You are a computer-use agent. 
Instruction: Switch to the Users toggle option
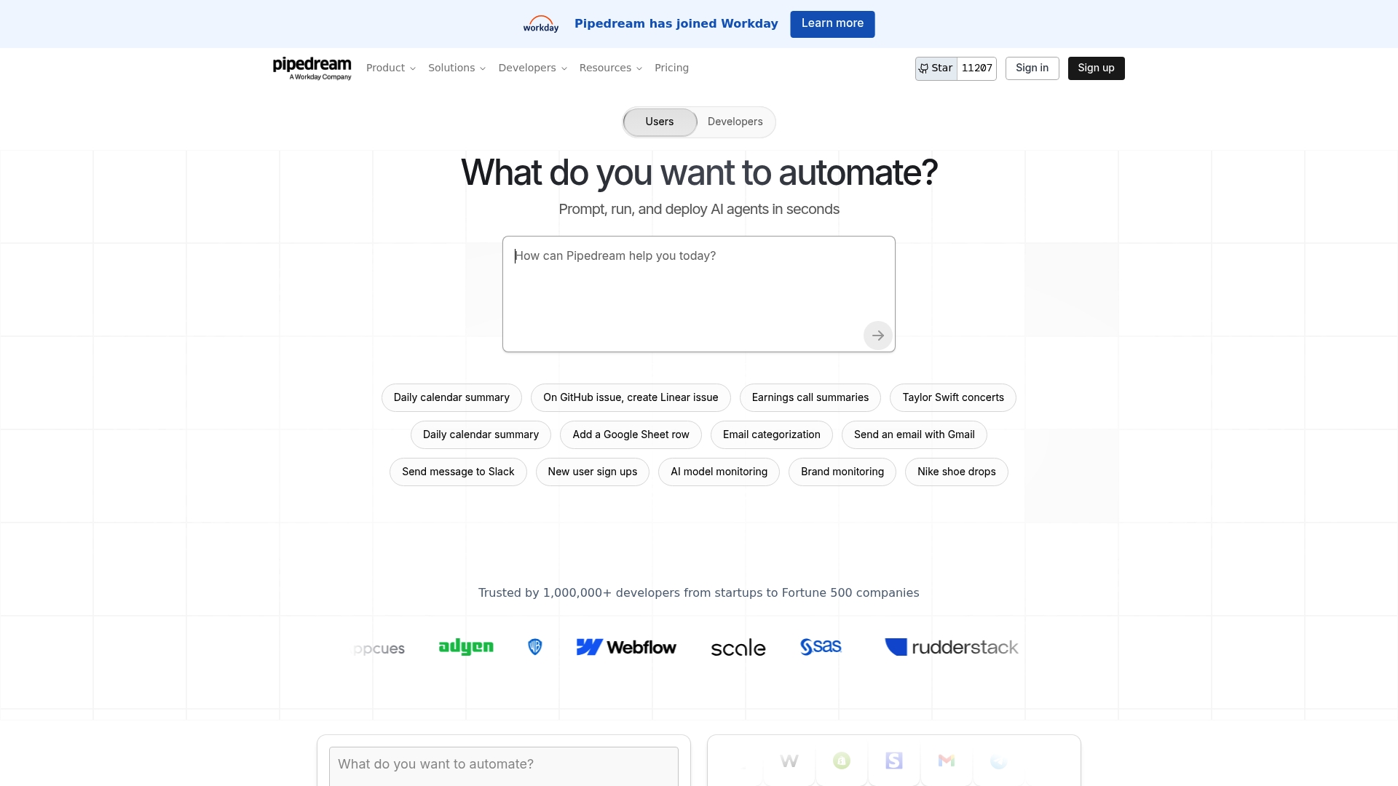[x=660, y=122]
